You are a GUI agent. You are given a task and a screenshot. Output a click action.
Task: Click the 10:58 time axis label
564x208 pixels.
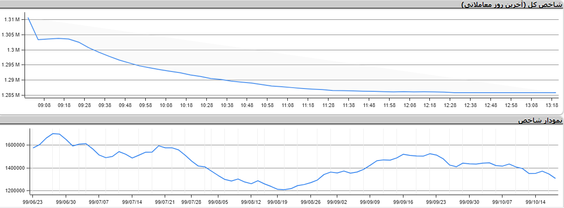pos(267,106)
